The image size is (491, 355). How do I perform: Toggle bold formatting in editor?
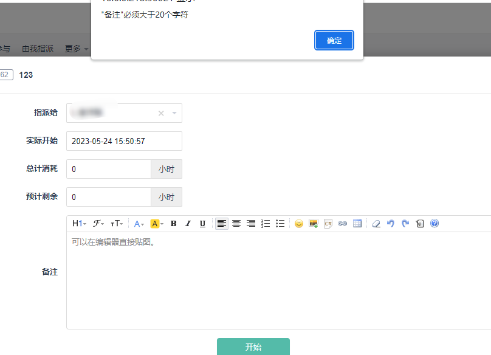(x=173, y=224)
